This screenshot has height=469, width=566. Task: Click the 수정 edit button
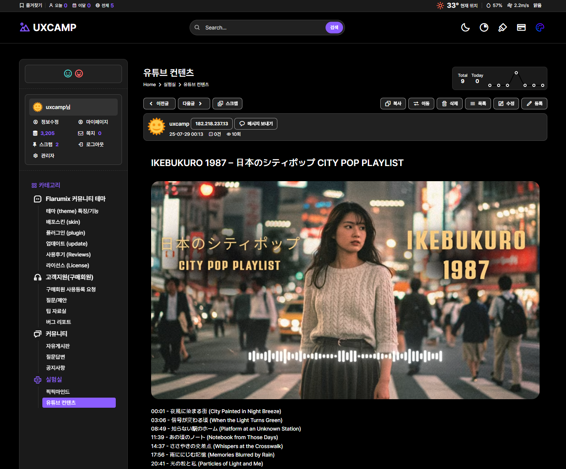click(506, 104)
